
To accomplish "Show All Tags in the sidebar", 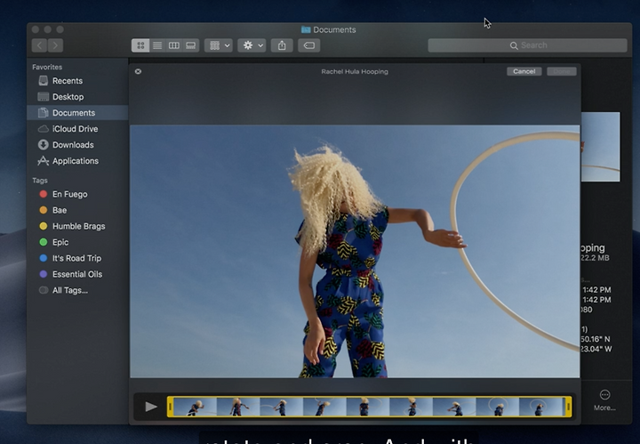I will tap(77, 290).
